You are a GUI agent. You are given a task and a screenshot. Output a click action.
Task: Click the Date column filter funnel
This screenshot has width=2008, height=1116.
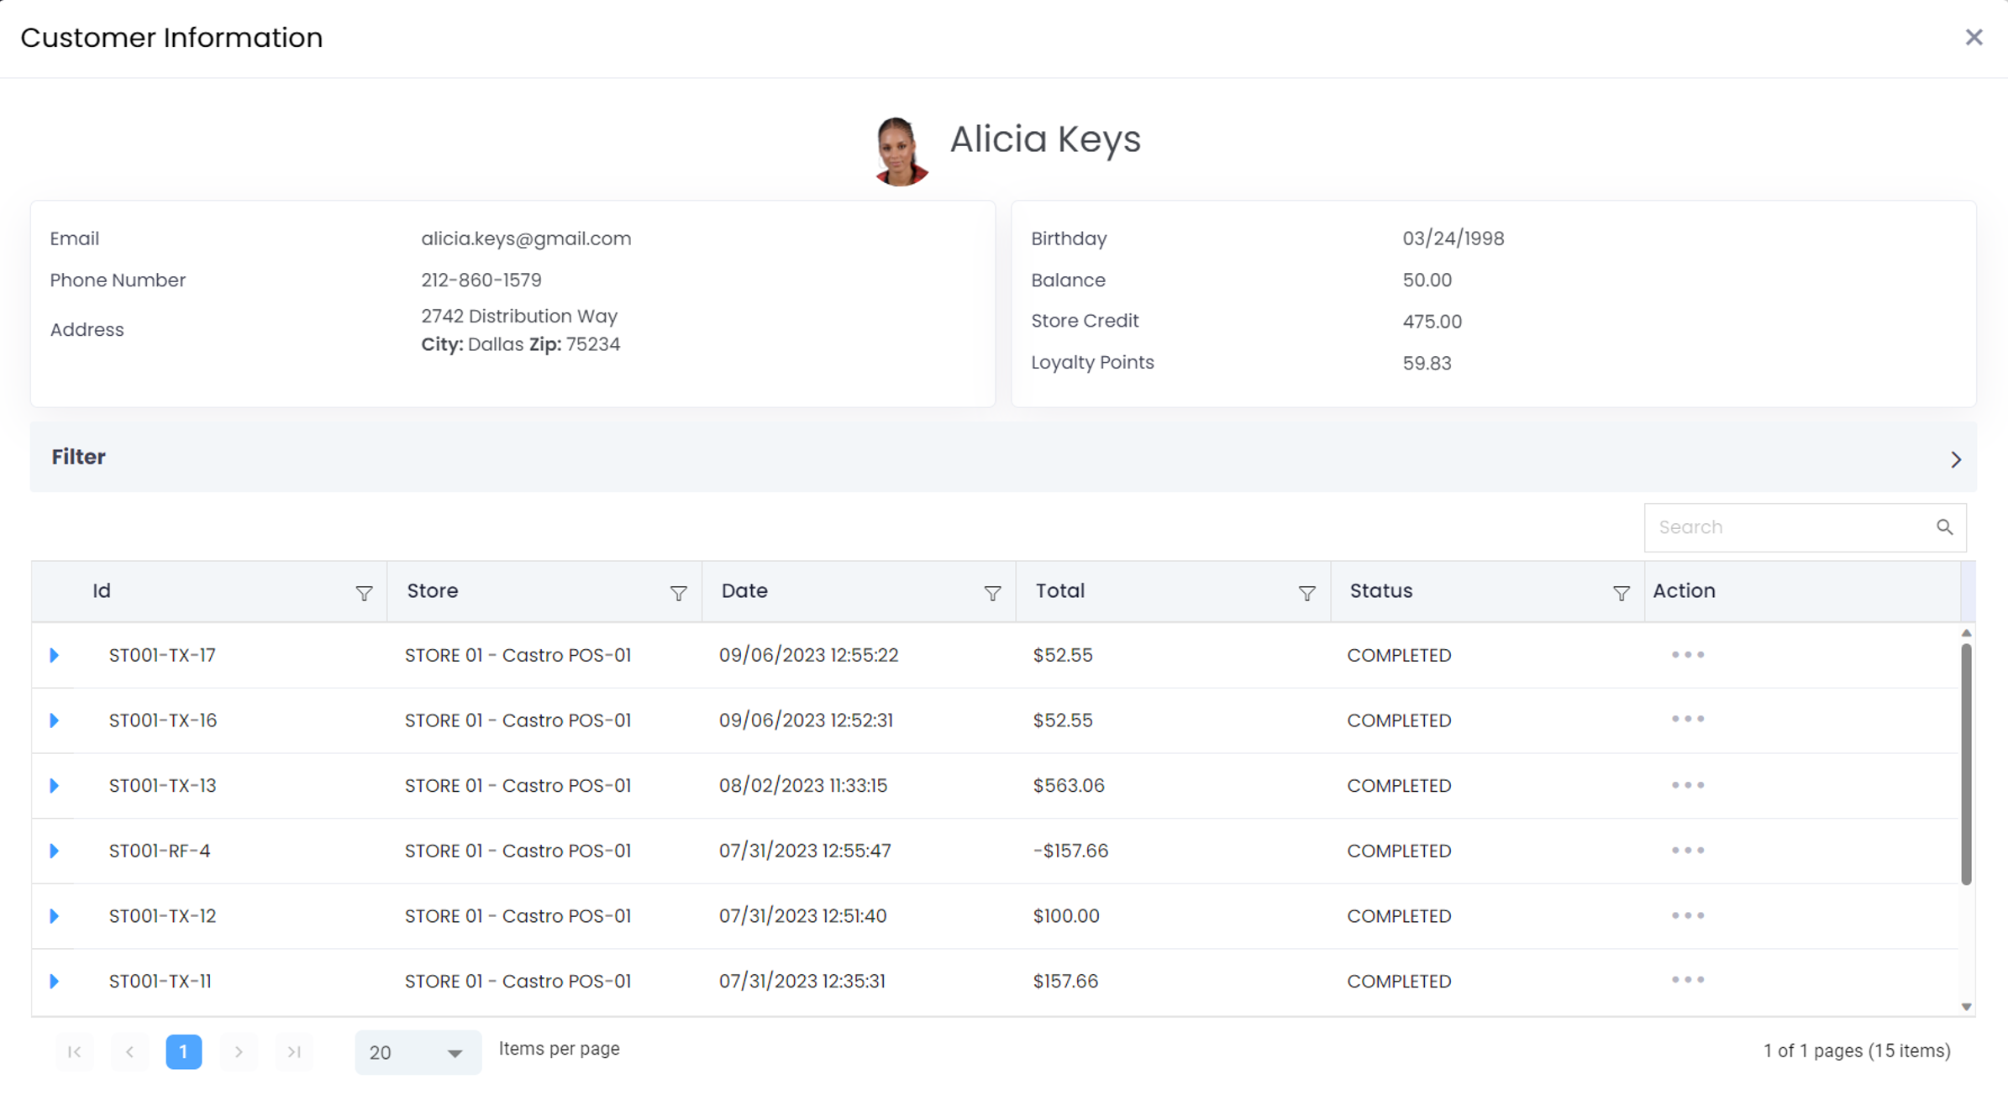(x=992, y=594)
